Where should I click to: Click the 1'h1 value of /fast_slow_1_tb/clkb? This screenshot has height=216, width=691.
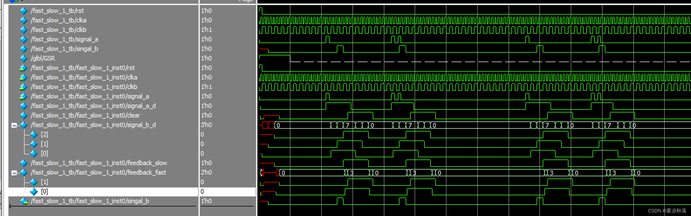206,30
